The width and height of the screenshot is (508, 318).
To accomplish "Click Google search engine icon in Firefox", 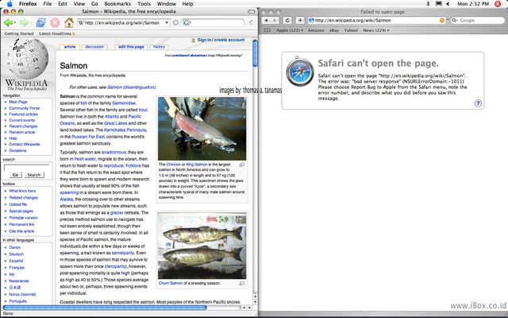I will [187, 23].
